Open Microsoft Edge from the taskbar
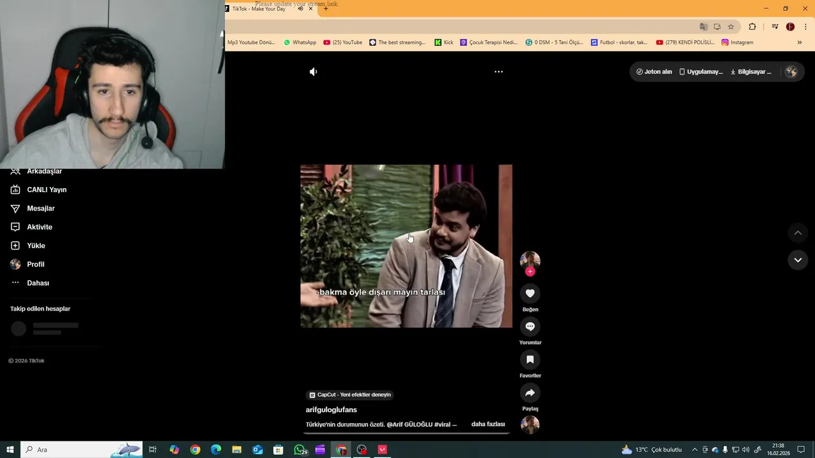This screenshot has height=458, width=815. (216, 450)
